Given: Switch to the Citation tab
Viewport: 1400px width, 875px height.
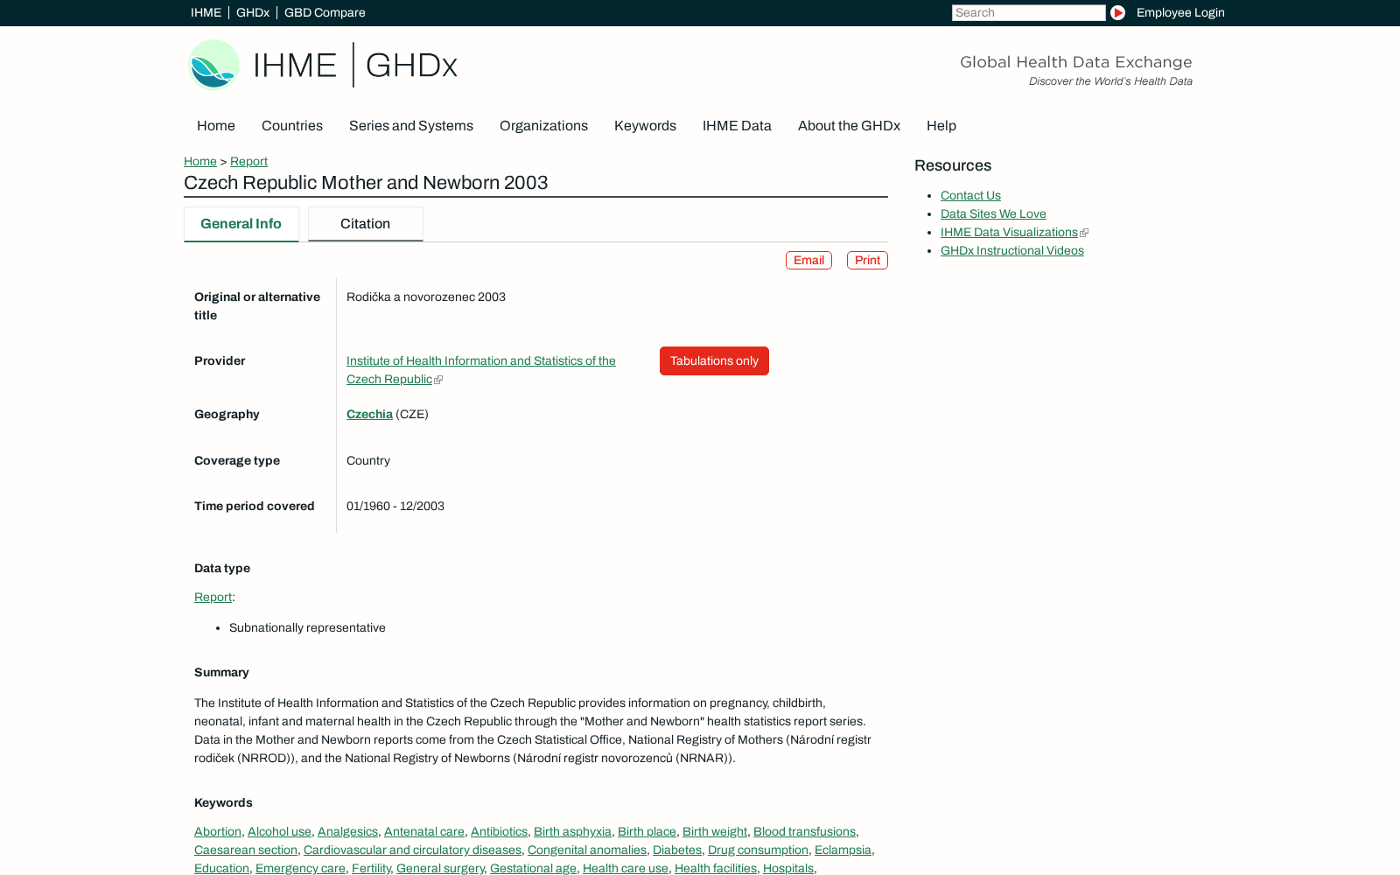Looking at the screenshot, I should point(365,224).
